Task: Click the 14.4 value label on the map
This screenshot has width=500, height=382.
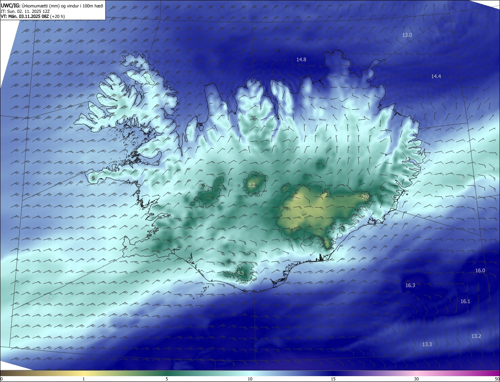Action: 436,77
